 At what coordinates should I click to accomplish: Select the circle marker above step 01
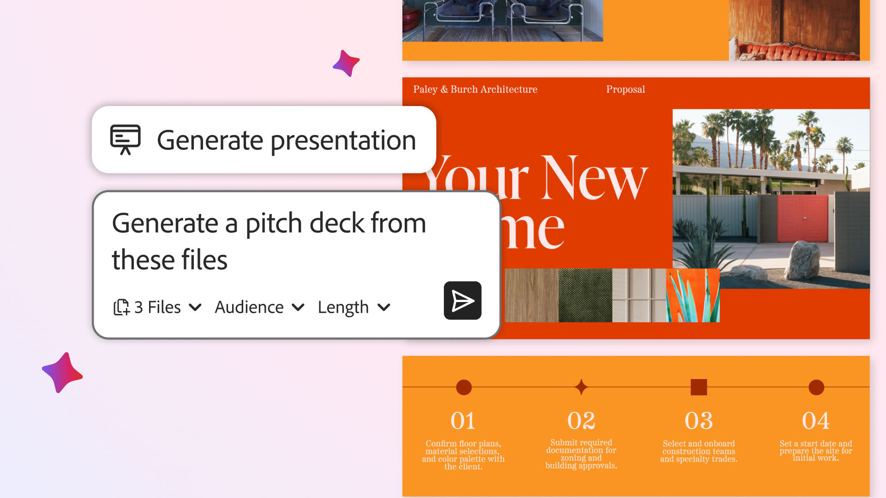tap(463, 387)
